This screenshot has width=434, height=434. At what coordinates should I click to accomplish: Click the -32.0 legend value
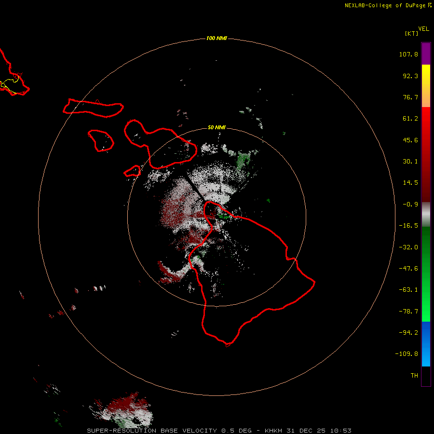click(x=408, y=247)
